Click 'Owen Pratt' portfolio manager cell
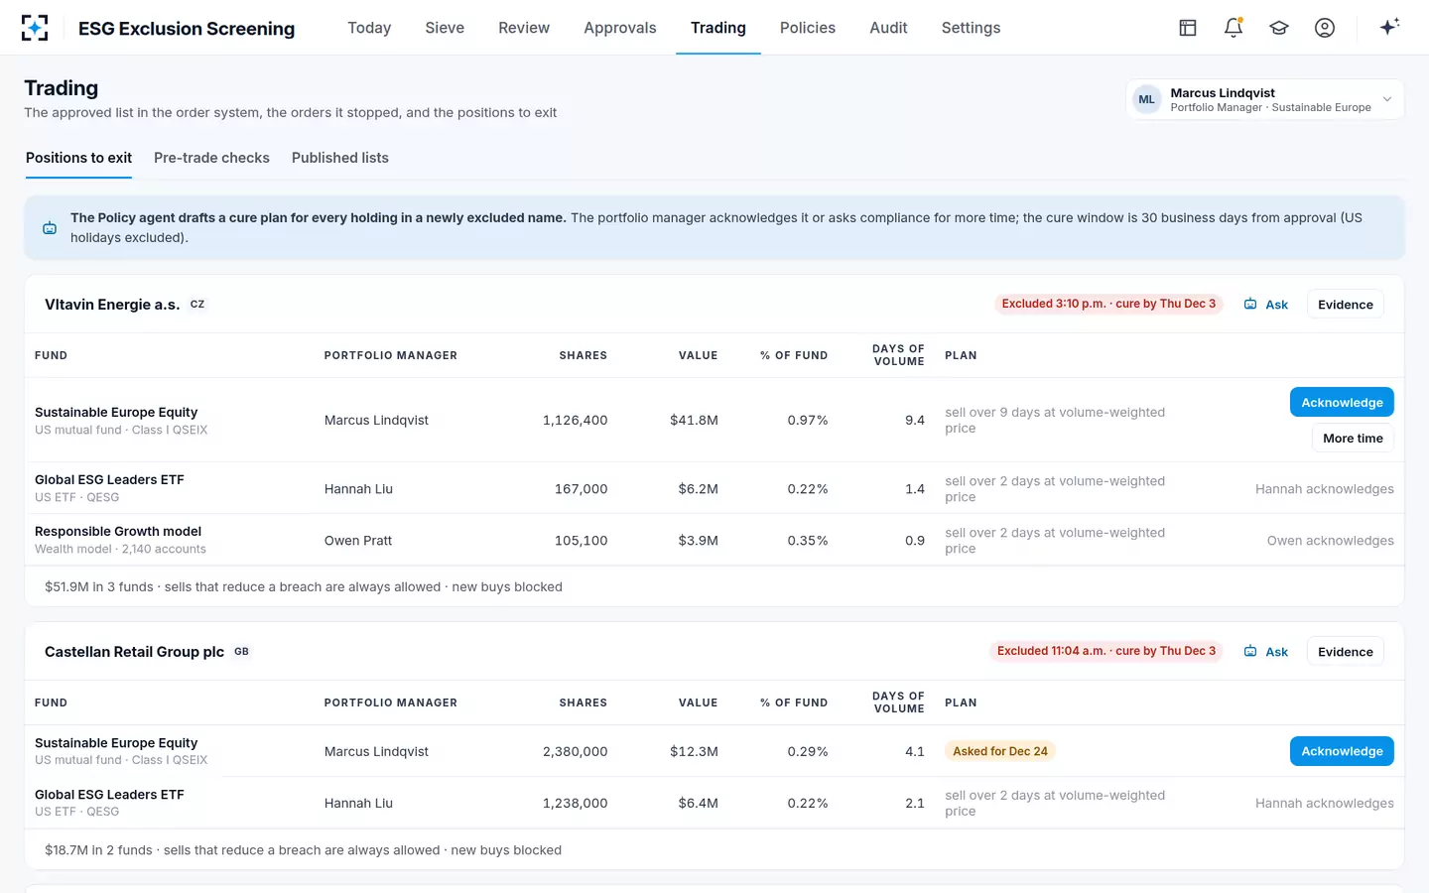Screen dimensions: 1429x893 coord(358,541)
